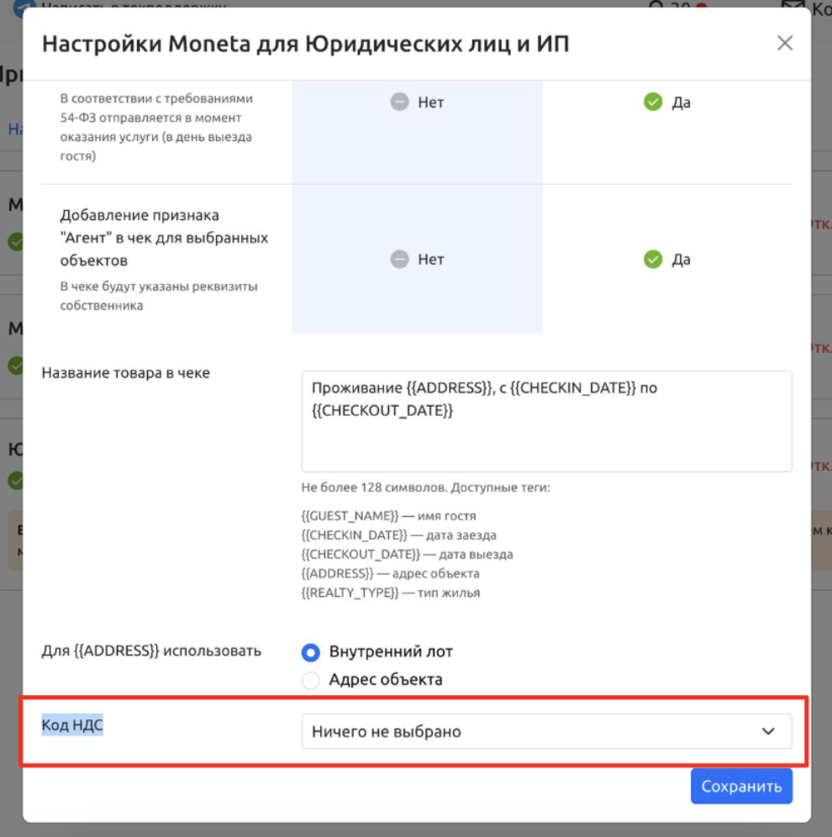Screen dimensions: 832x837
Task: Choose 'Нет' for adding the 'Агент' attribute
Action: tap(417, 260)
